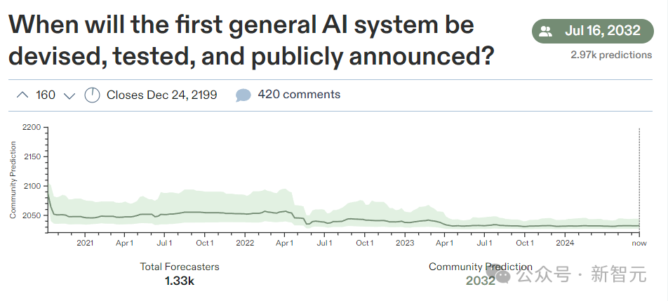Click the people icon in prediction badge
668x301 pixels.
point(545,31)
